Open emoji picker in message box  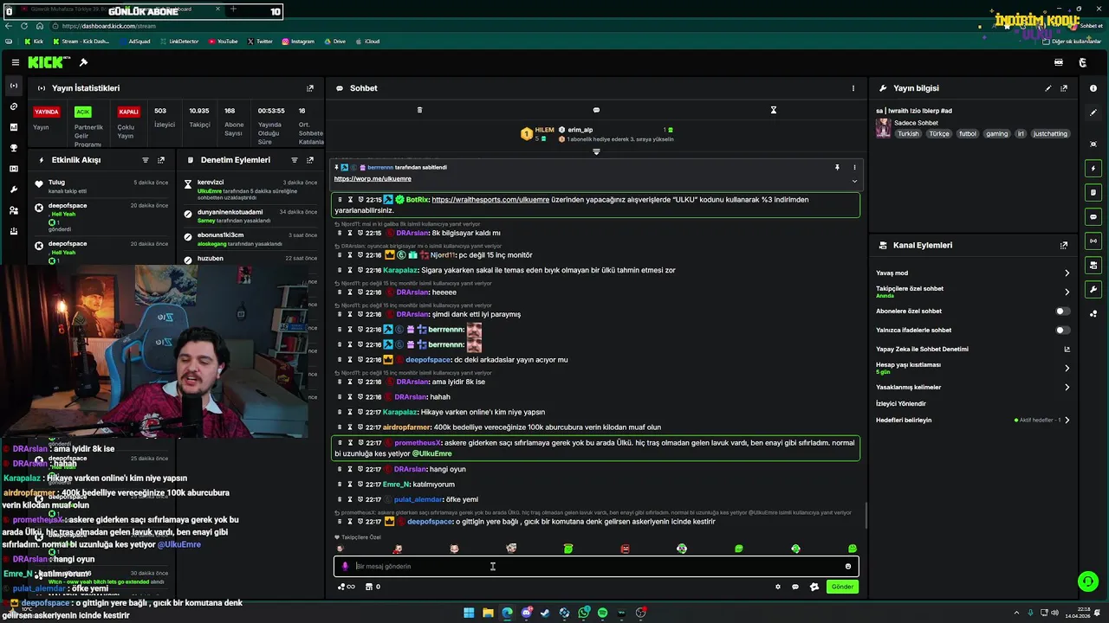(847, 566)
